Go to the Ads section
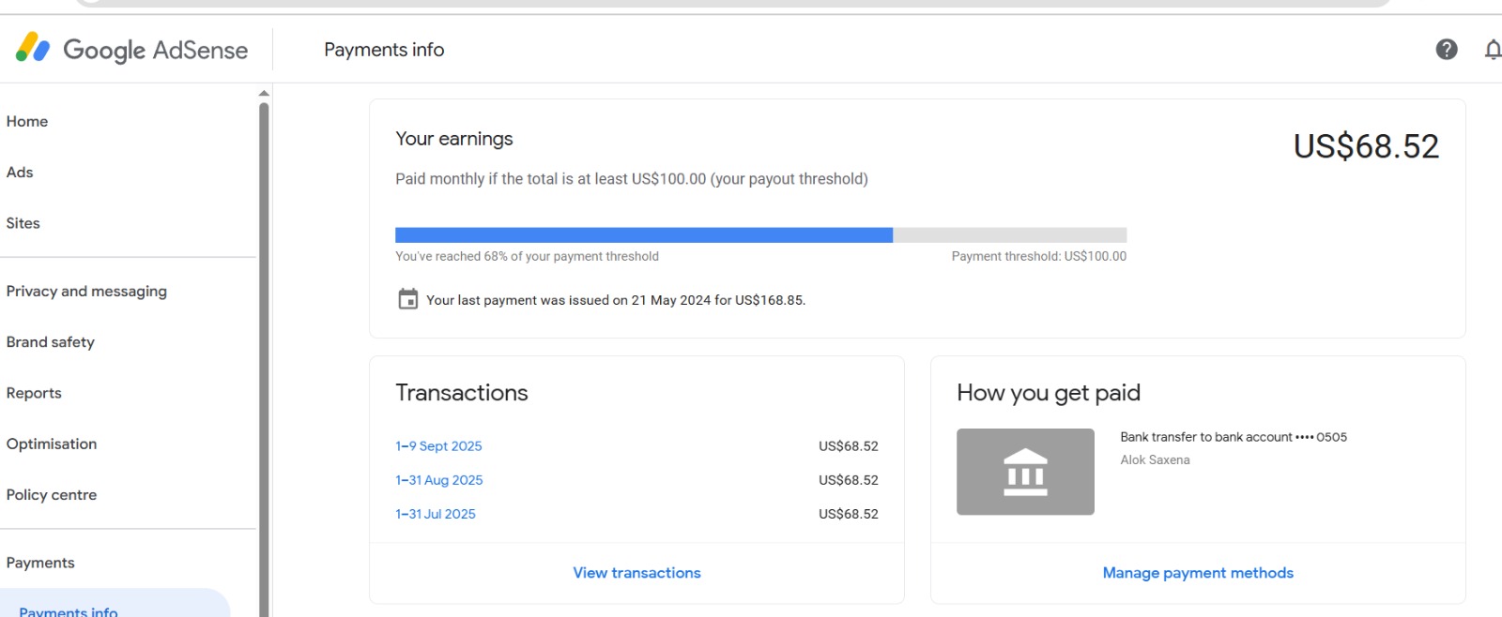Image resolution: width=1502 pixels, height=617 pixels. pyautogui.click(x=20, y=173)
